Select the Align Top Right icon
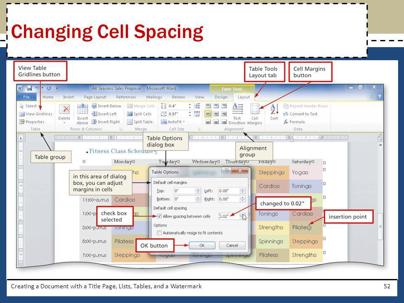This screenshot has width=404, height=303. pos(224,106)
